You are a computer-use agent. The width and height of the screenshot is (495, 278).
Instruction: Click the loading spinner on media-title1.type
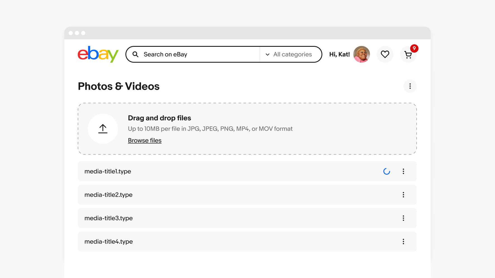pos(387,171)
